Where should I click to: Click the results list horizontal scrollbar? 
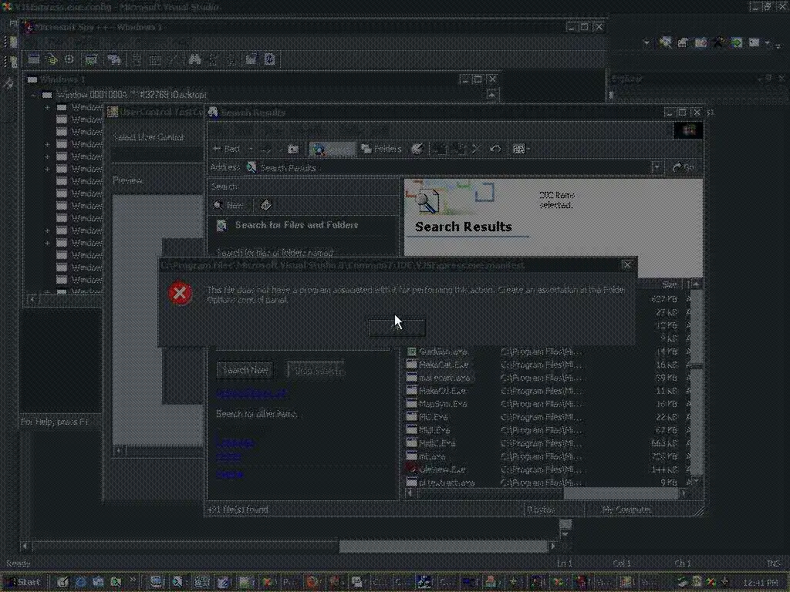(546, 494)
